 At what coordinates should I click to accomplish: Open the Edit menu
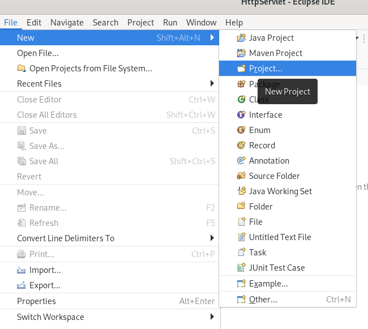point(34,23)
